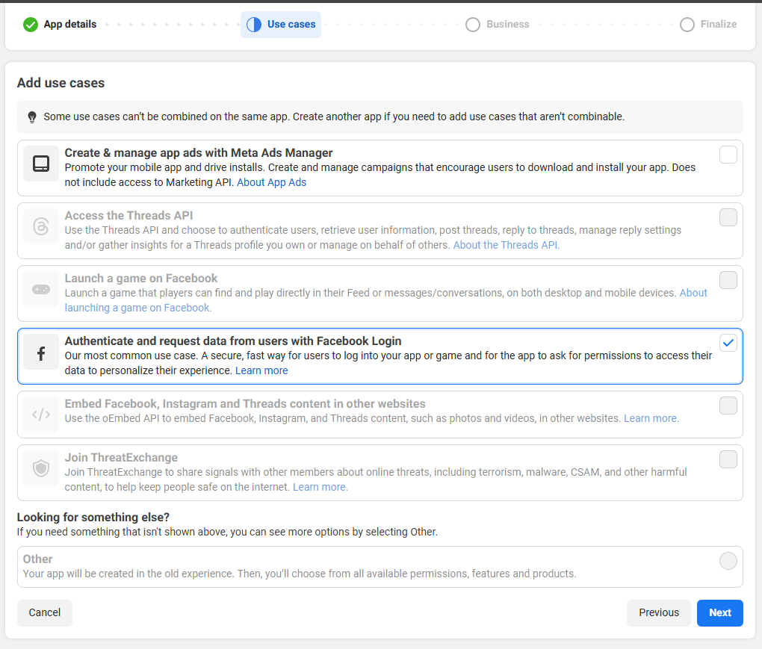Click the Meta Ads Manager tablet icon
This screenshot has width=762, height=649.
click(41, 164)
